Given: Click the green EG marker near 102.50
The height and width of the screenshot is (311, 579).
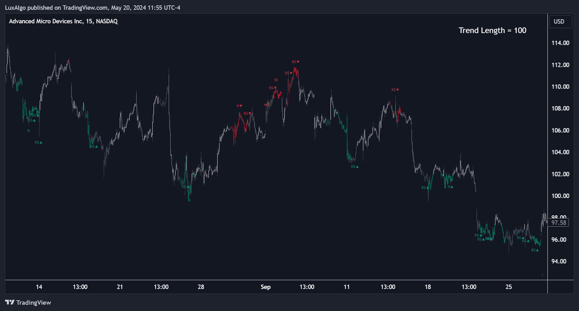Looking at the screenshot, I should tap(355, 167).
